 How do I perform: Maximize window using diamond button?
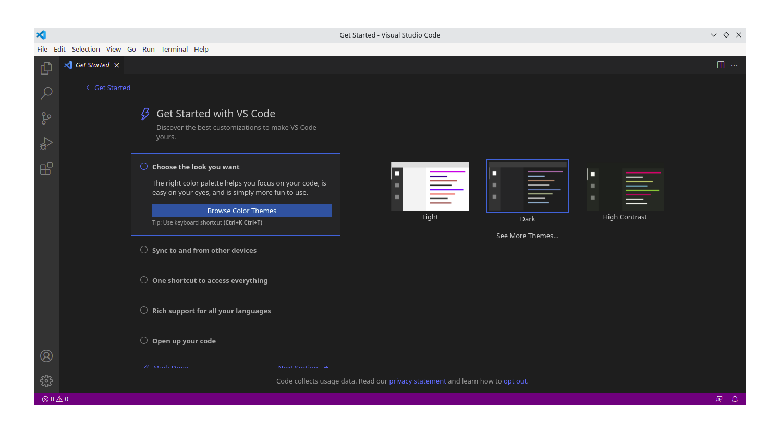pos(726,35)
